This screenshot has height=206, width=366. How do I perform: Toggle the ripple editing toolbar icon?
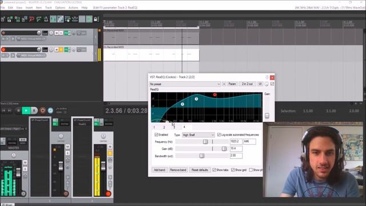click(67, 19)
